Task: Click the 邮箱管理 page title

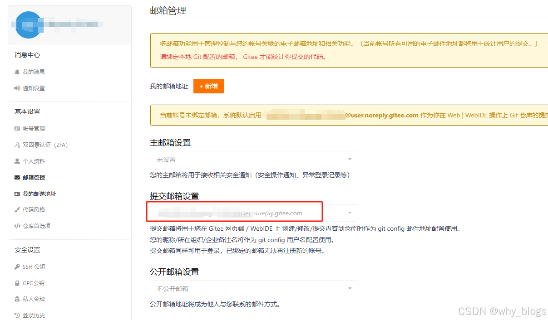Action: [x=168, y=10]
